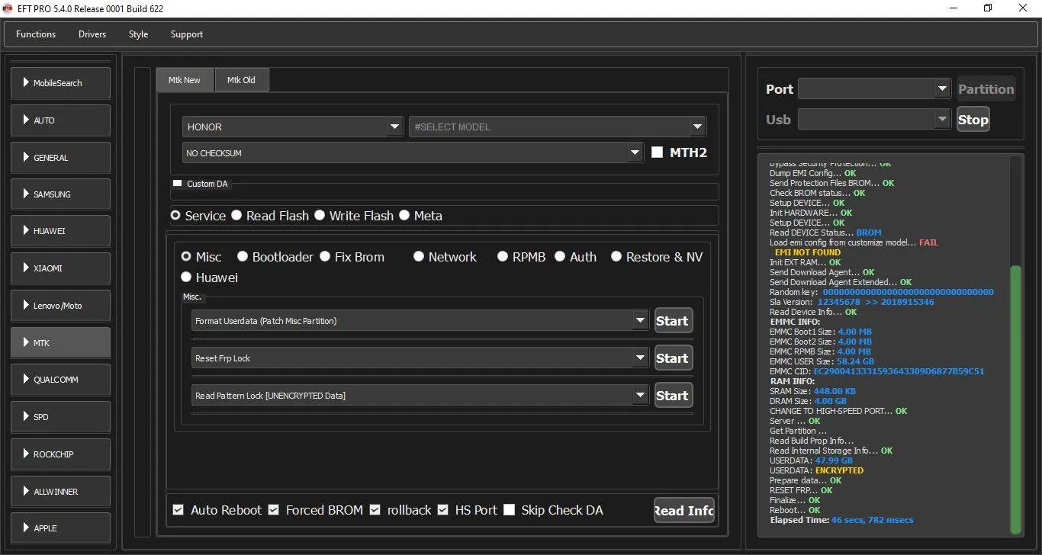Switch to the Mtk Old tab
Screen dimensions: 1042x555
pyautogui.click(x=241, y=80)
